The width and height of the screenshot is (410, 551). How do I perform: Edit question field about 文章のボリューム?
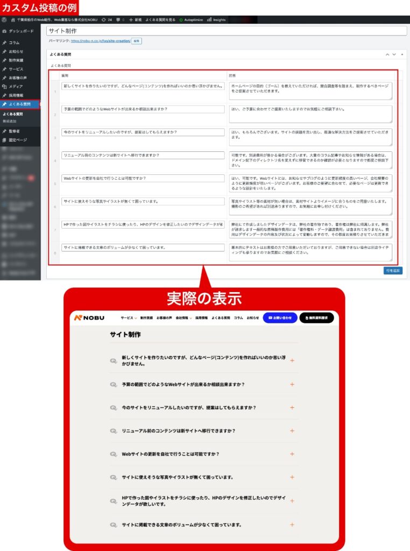coord(143,248)
